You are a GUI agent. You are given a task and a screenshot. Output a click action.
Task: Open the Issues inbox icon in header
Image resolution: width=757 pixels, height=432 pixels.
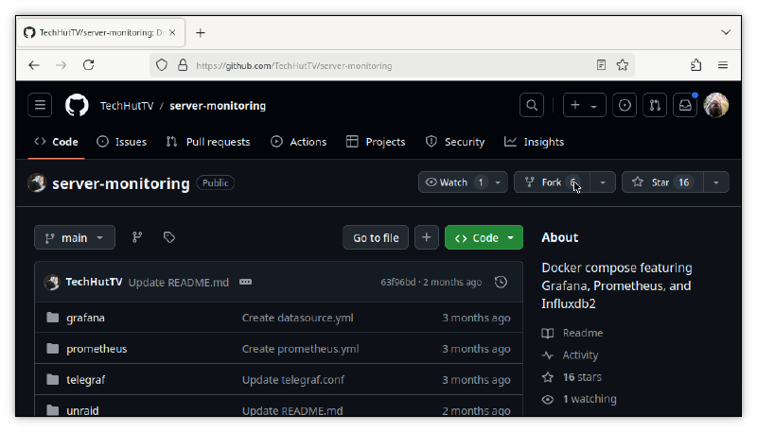[x=625, y=106]
